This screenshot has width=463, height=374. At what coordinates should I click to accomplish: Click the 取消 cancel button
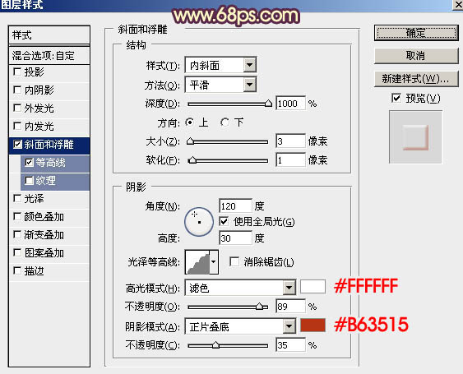tap(416, 56)
